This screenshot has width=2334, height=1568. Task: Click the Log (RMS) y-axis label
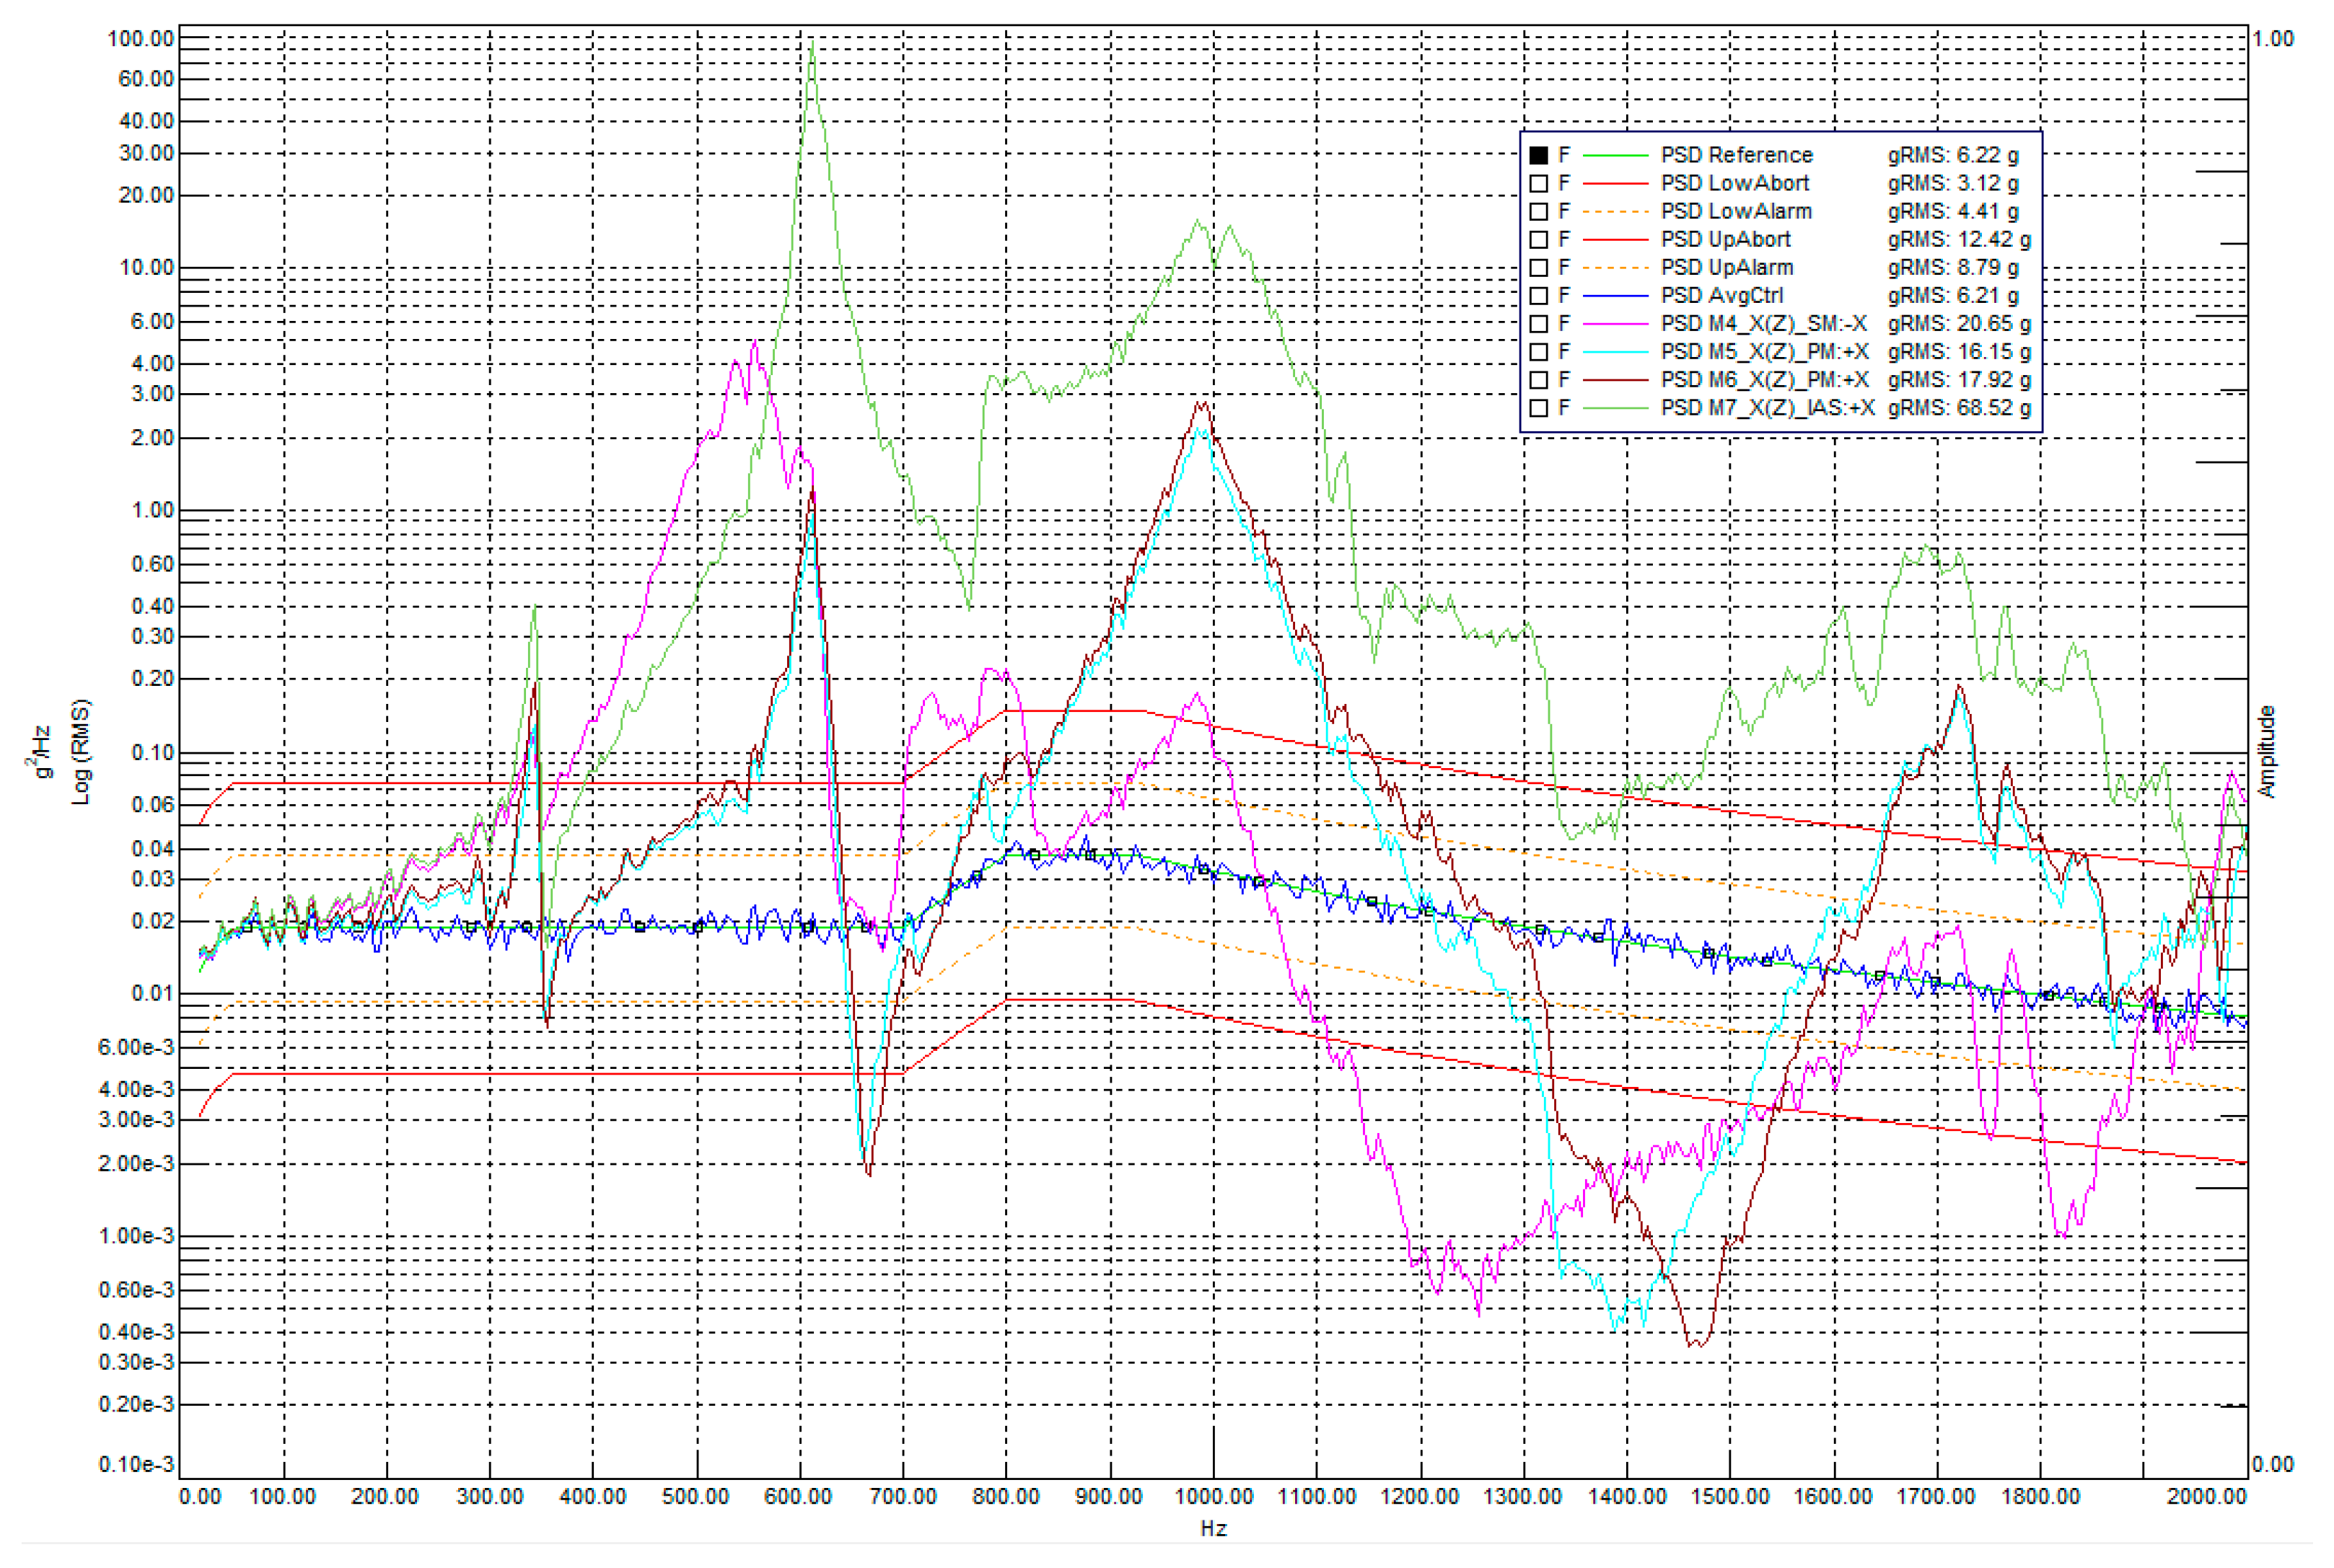pyautogui.click(x=81, y=751)
